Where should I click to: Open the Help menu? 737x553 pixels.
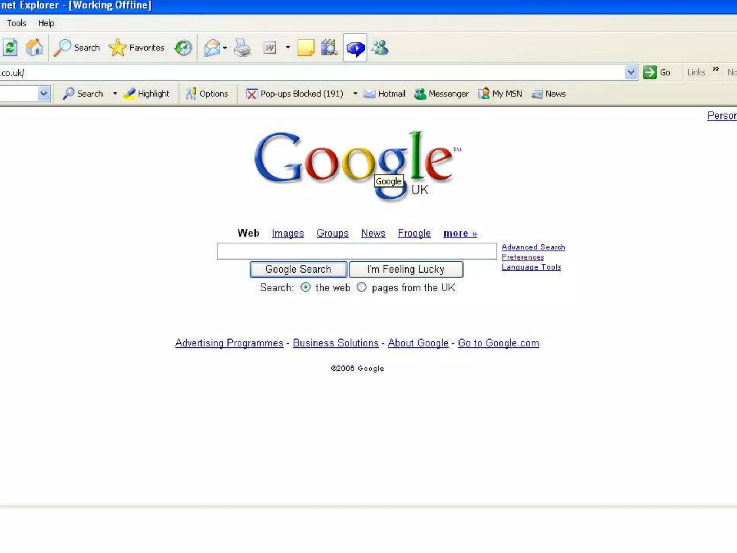[x=46, y=23]
